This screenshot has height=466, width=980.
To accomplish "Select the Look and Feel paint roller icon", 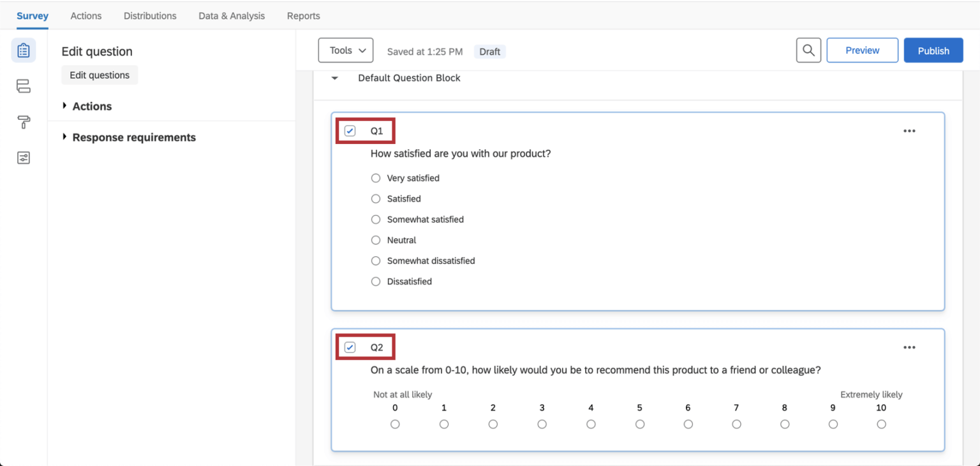I will 23,122.
